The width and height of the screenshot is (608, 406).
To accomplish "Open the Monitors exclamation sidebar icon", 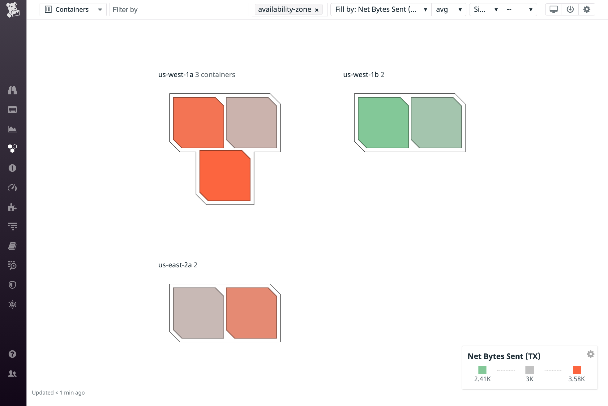I will pyautogui.click(x=12, y=168).
